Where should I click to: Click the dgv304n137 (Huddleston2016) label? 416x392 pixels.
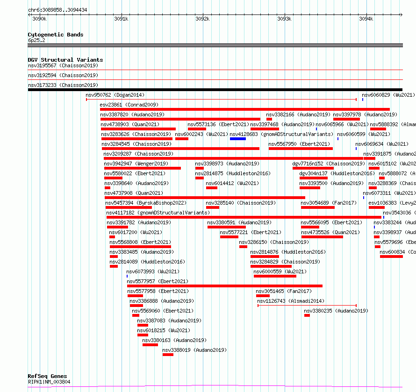(337, 173)
